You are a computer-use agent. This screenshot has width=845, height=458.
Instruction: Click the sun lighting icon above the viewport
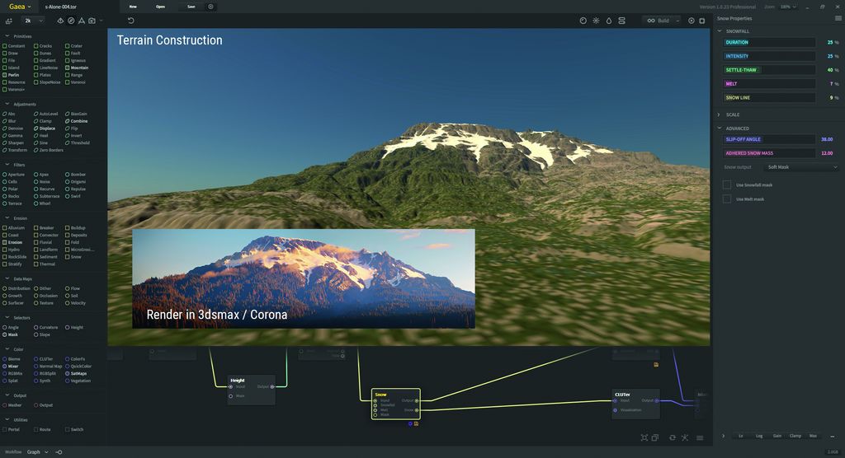tap(596, 20)
